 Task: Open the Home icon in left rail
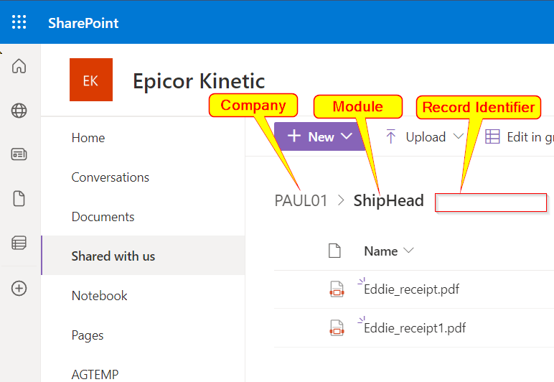tap(19, 66)
